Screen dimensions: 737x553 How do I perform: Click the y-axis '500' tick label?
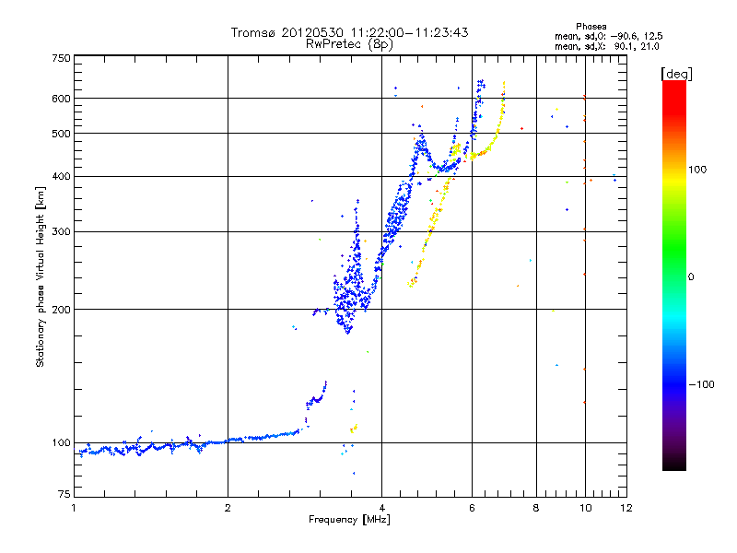(61, 134)
